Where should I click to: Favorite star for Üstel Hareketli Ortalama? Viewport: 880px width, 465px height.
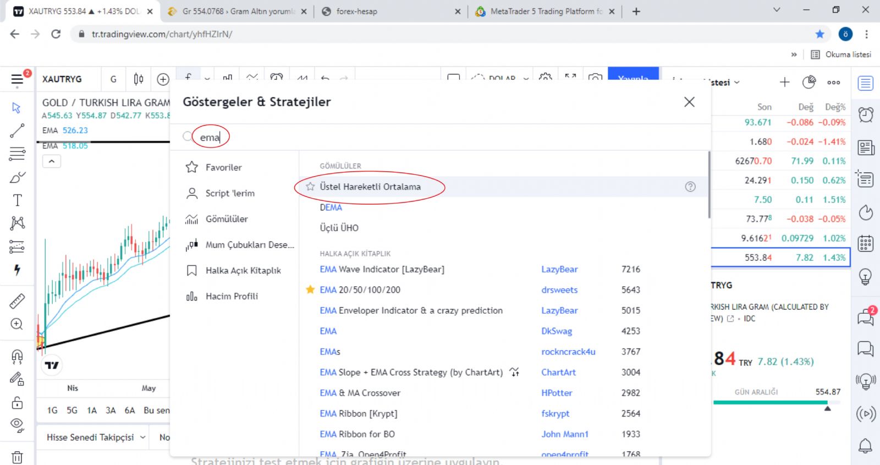310,187
